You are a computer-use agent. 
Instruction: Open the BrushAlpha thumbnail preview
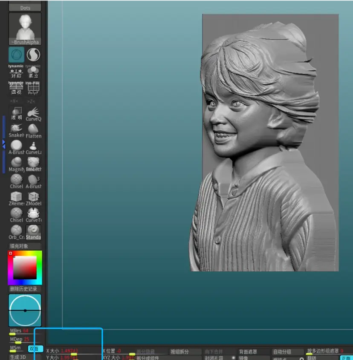tap(25, 29)
